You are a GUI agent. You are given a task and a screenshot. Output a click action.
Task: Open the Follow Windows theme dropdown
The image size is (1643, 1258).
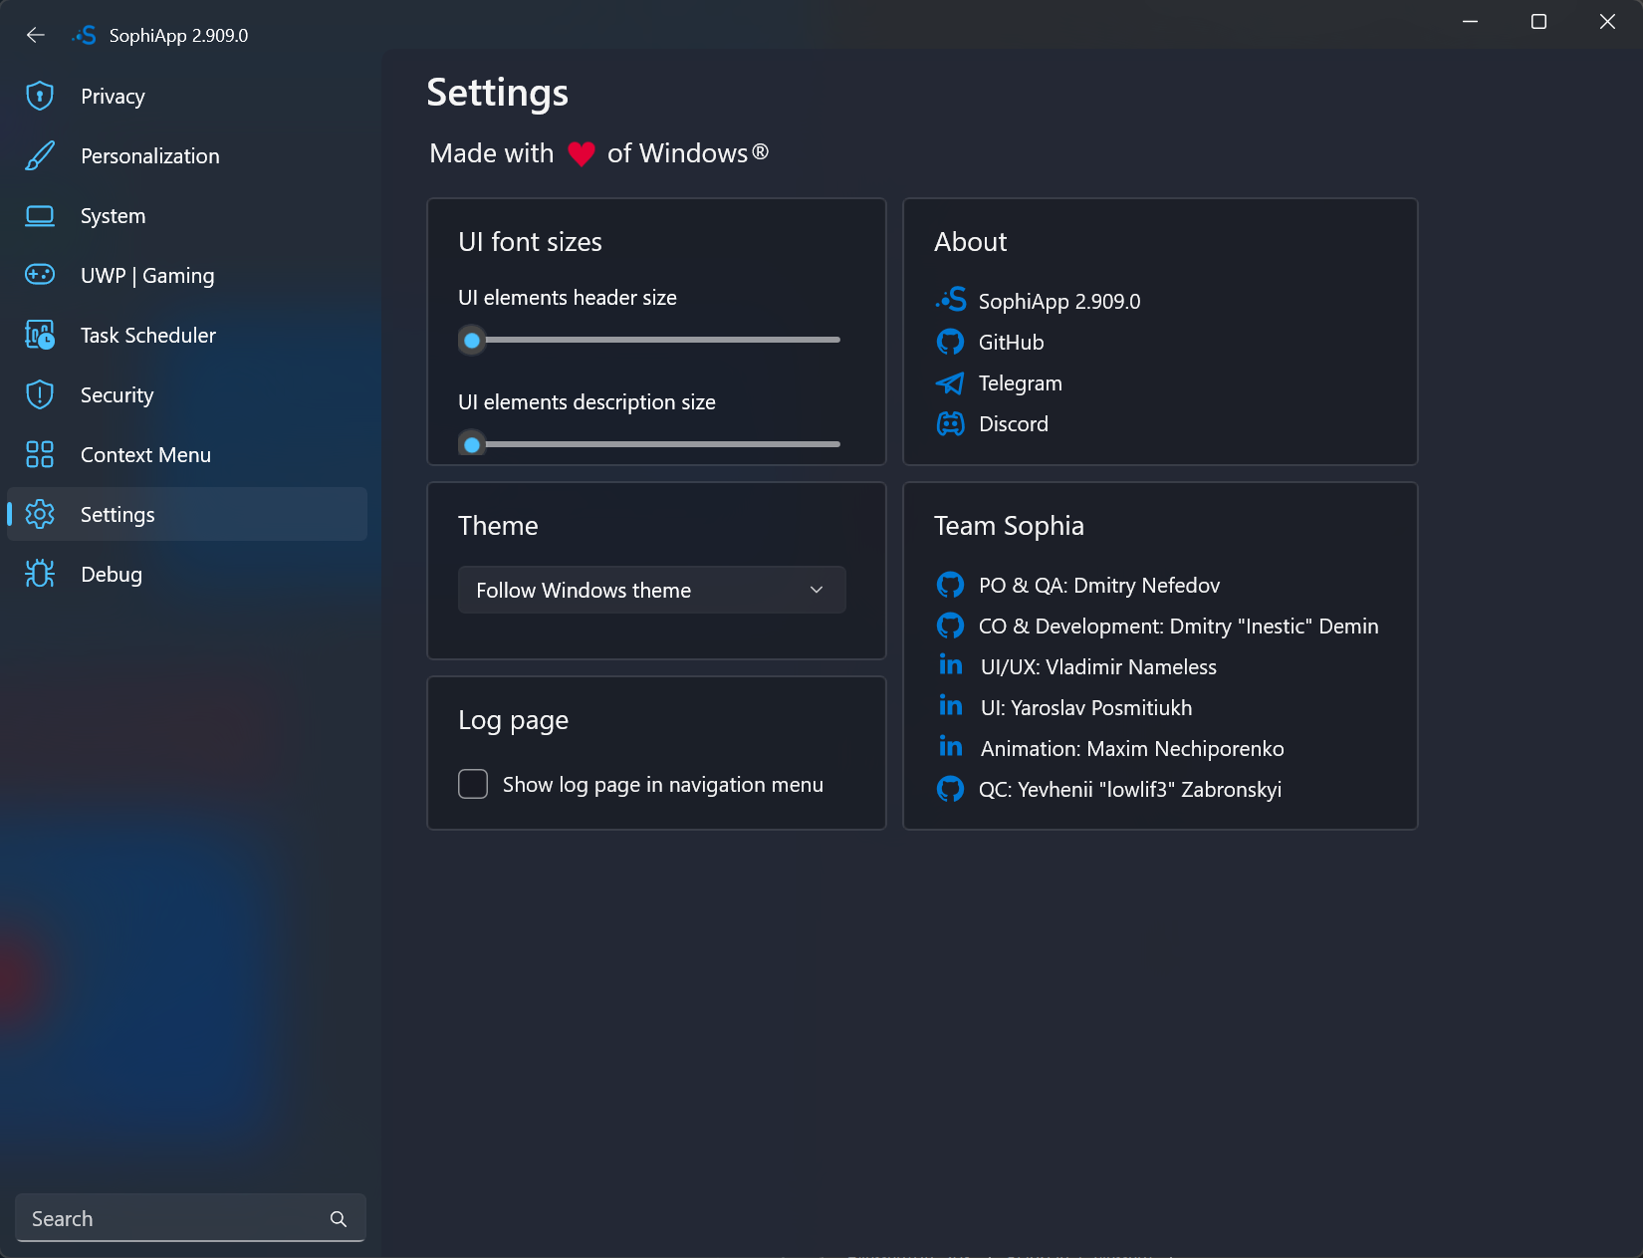[652, 590]
